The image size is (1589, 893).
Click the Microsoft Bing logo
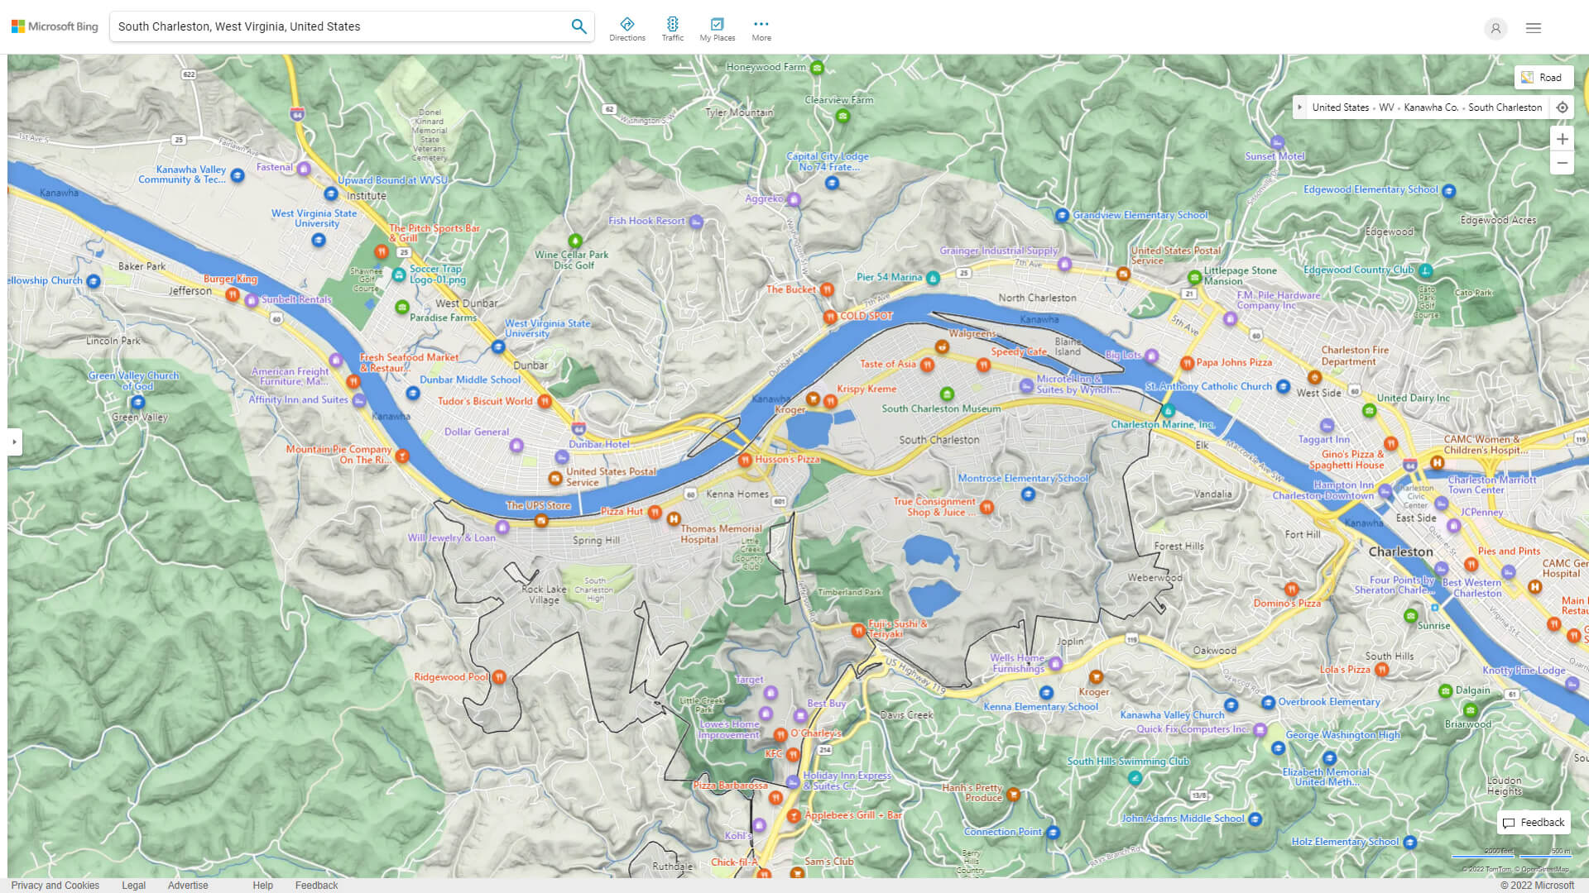pyautogui.click(x=55, y=26)
